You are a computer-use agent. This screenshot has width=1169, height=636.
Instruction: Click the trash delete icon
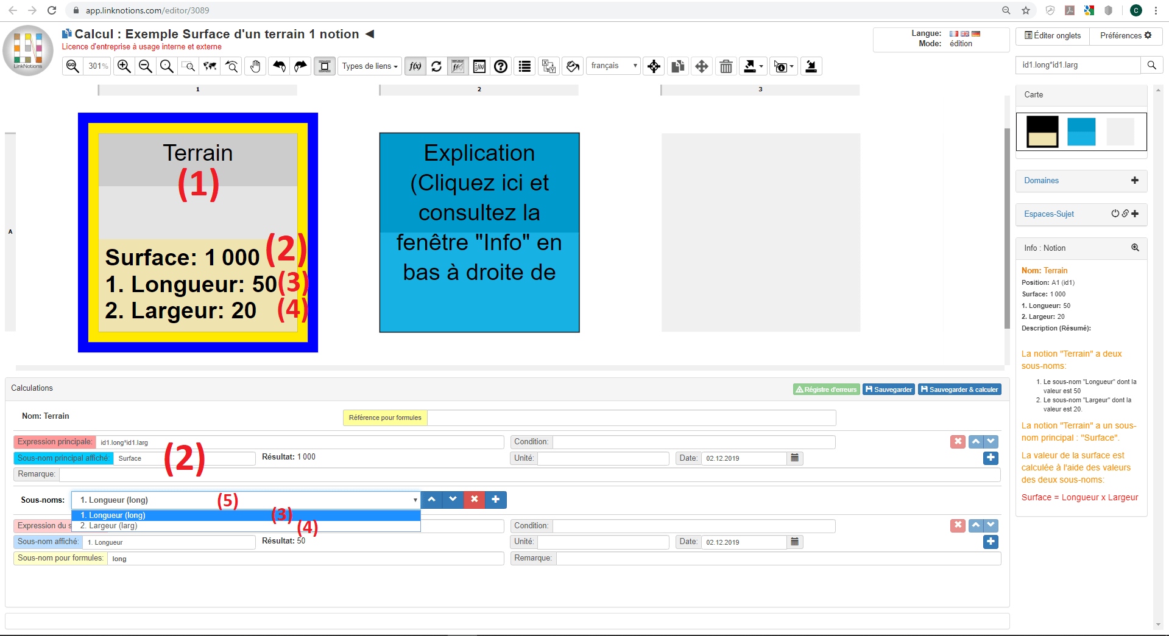[726, 66]
